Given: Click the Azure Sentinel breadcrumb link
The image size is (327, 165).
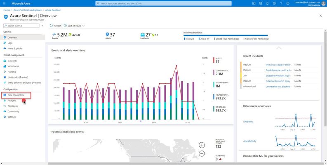Looking at the screenshot, I should 53,10.
